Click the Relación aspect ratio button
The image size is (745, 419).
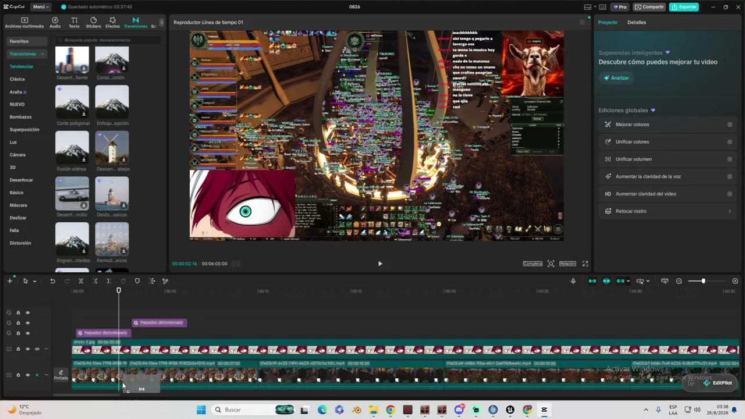click(567, 264)
